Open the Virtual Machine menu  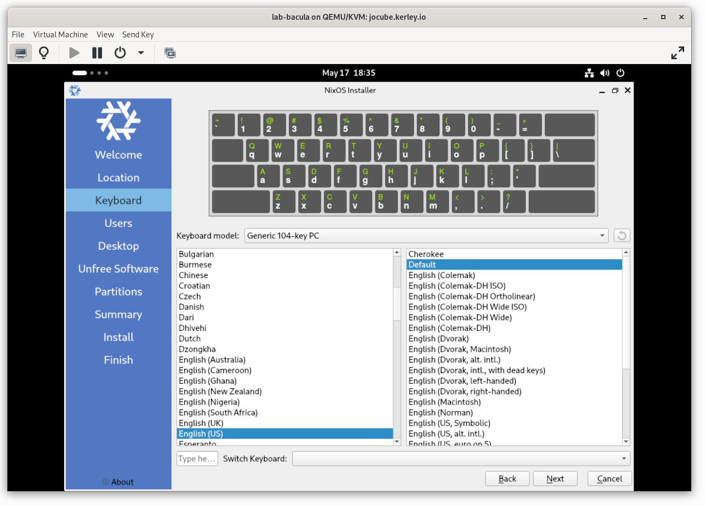[x=60, y=34]
